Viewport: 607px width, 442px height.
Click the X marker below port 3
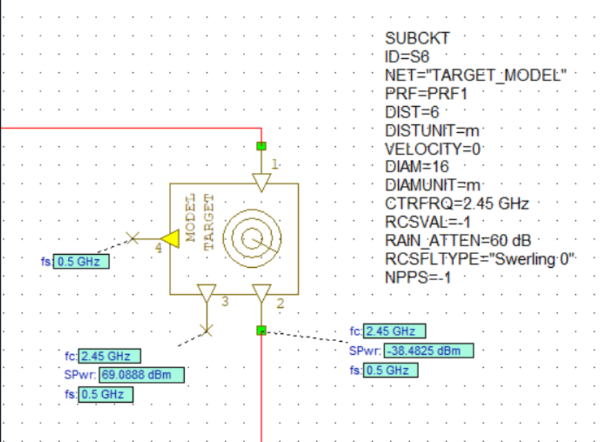point(207,330)
